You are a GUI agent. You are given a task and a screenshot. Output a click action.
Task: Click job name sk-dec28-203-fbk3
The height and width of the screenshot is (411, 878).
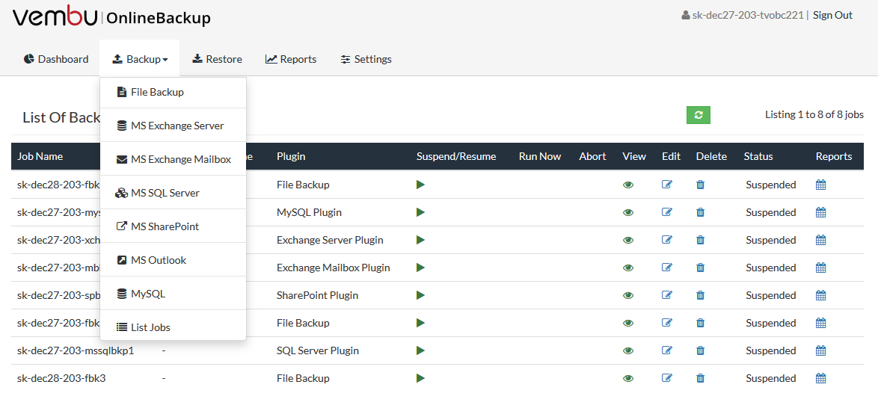click(x=61, y=378)
